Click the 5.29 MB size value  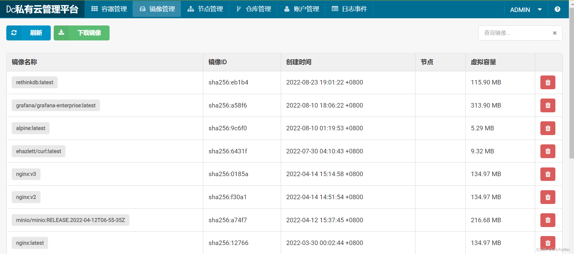pos(482,128)
